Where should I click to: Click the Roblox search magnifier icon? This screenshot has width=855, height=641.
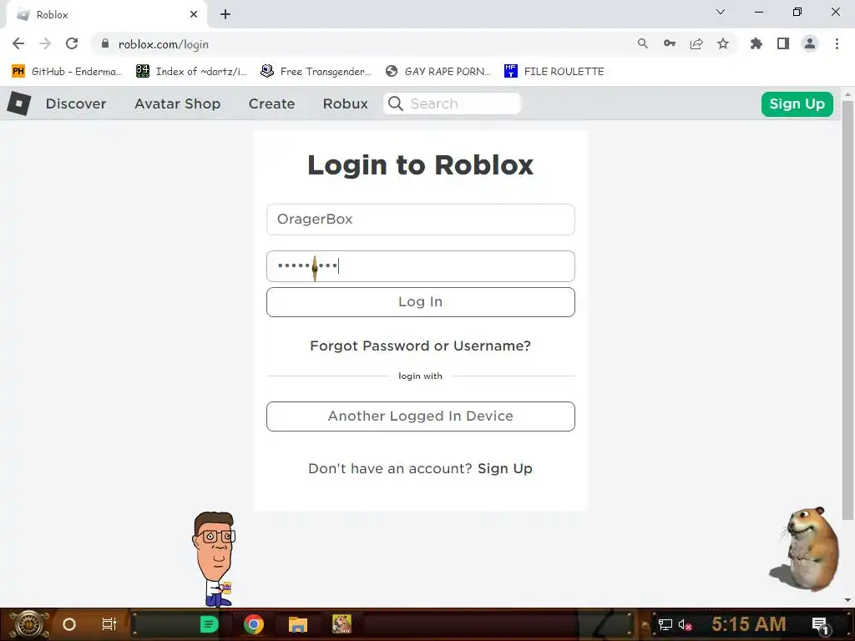click(396, 103)
